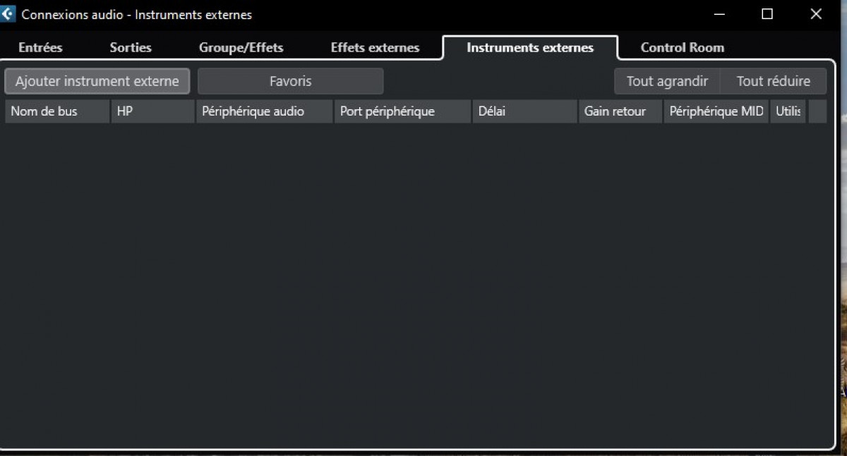Screen dimensions: 847x456
Task: Click the Périphérique MIDI column header
Action: click(x=716, y=111)
